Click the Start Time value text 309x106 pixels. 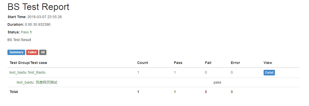[45, 17]
